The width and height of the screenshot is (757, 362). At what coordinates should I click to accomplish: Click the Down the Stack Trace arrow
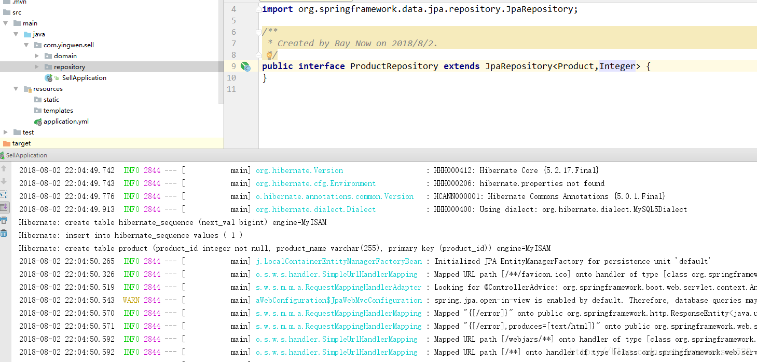tap(4, 181)
